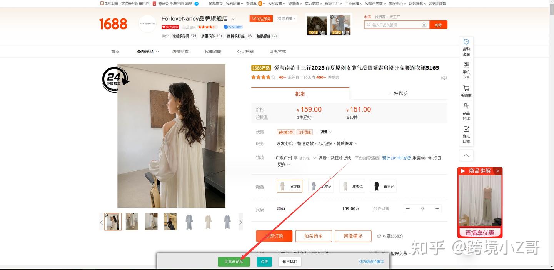The height and width of the screenshot is (270, 554).
Task: Click the camera icon in the search box
Action: point(424,24)
